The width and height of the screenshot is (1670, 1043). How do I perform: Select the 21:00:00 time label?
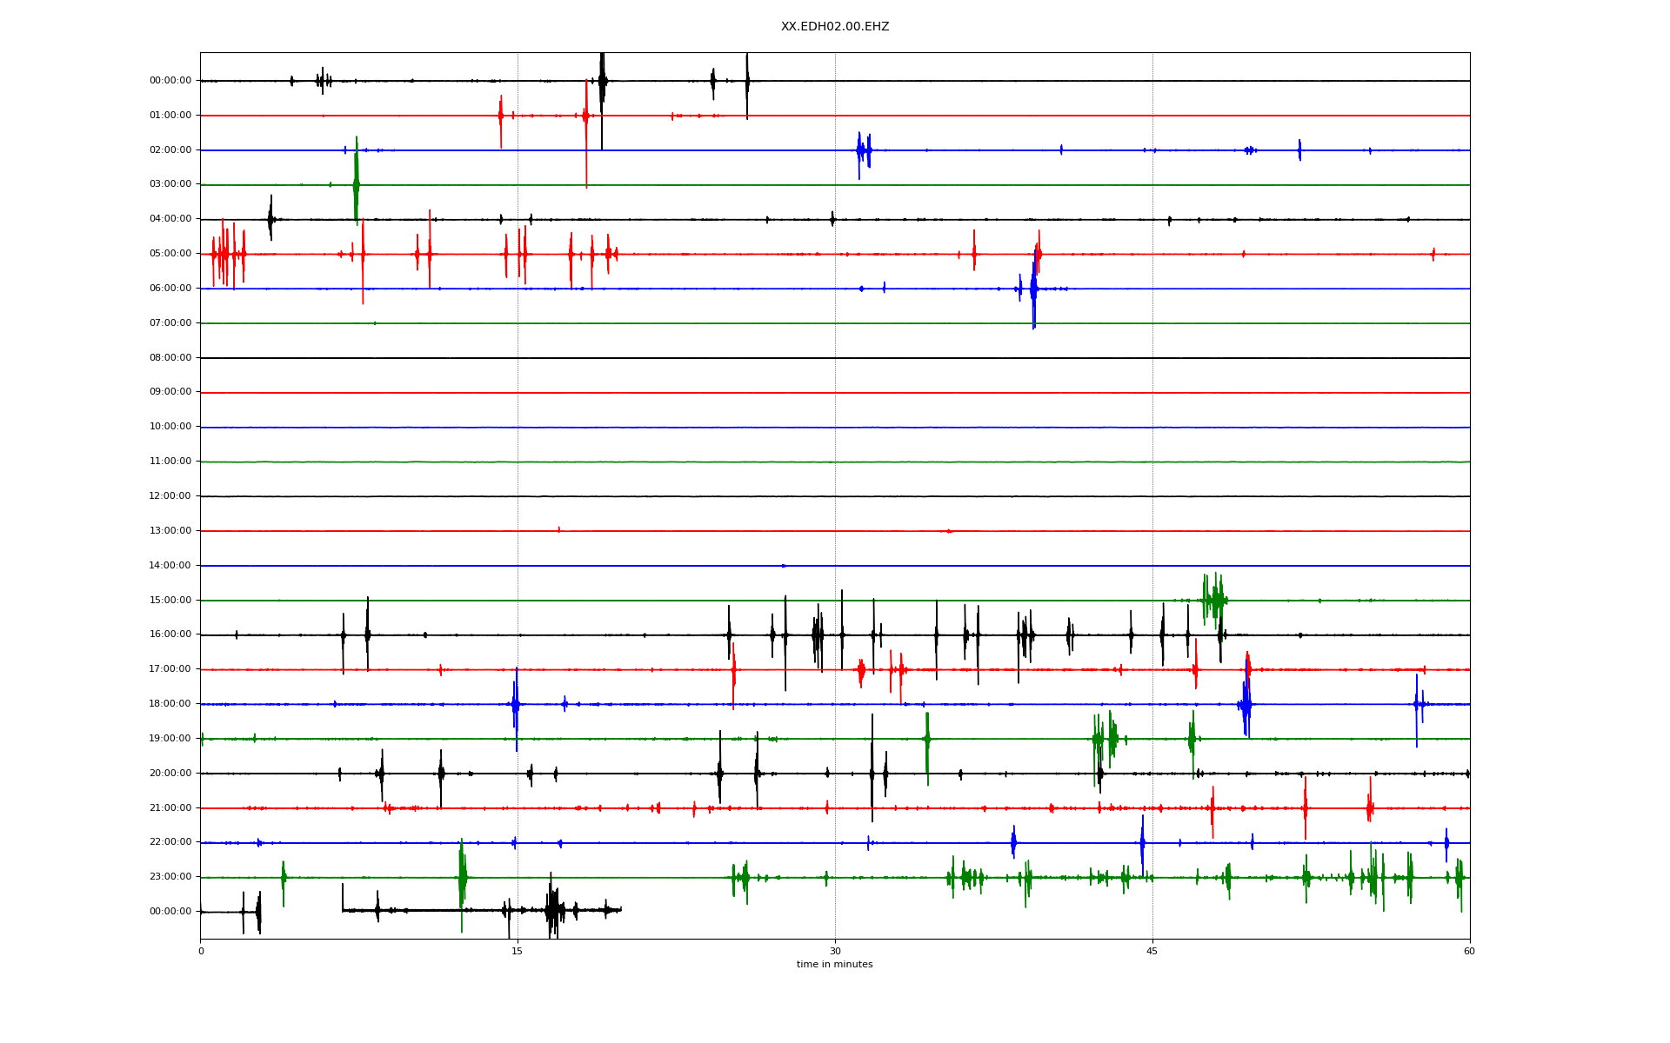[x=170, y=807]
